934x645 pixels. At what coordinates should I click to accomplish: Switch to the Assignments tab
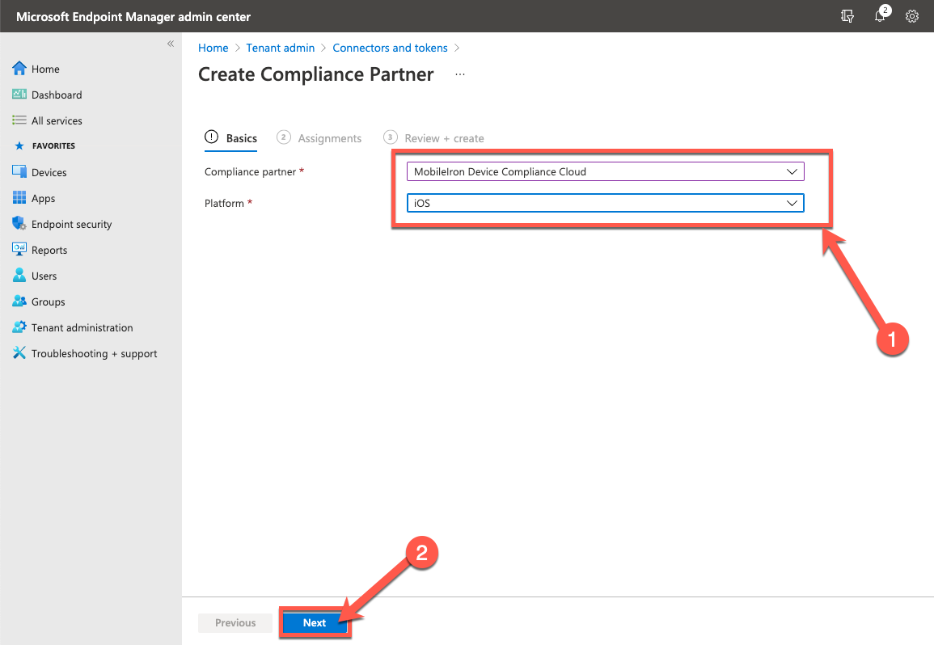pos(329,137)
